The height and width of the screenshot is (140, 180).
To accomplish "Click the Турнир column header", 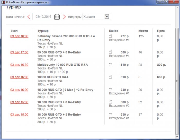I will [43, 31].
